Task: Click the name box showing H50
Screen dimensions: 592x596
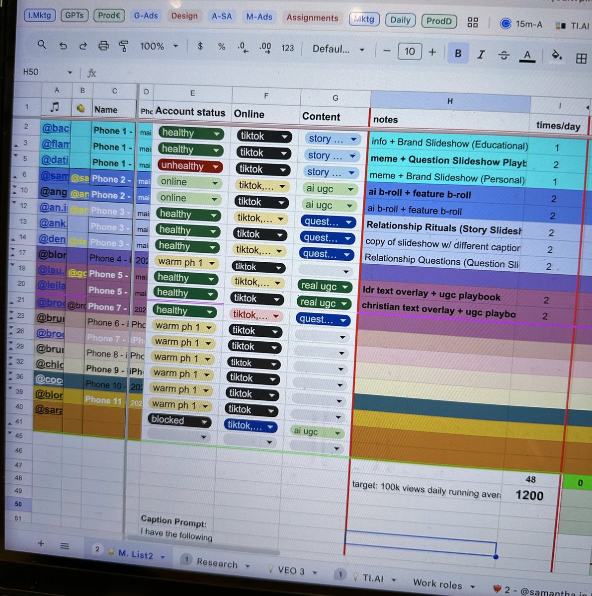Action: click(x=48, y=72)
